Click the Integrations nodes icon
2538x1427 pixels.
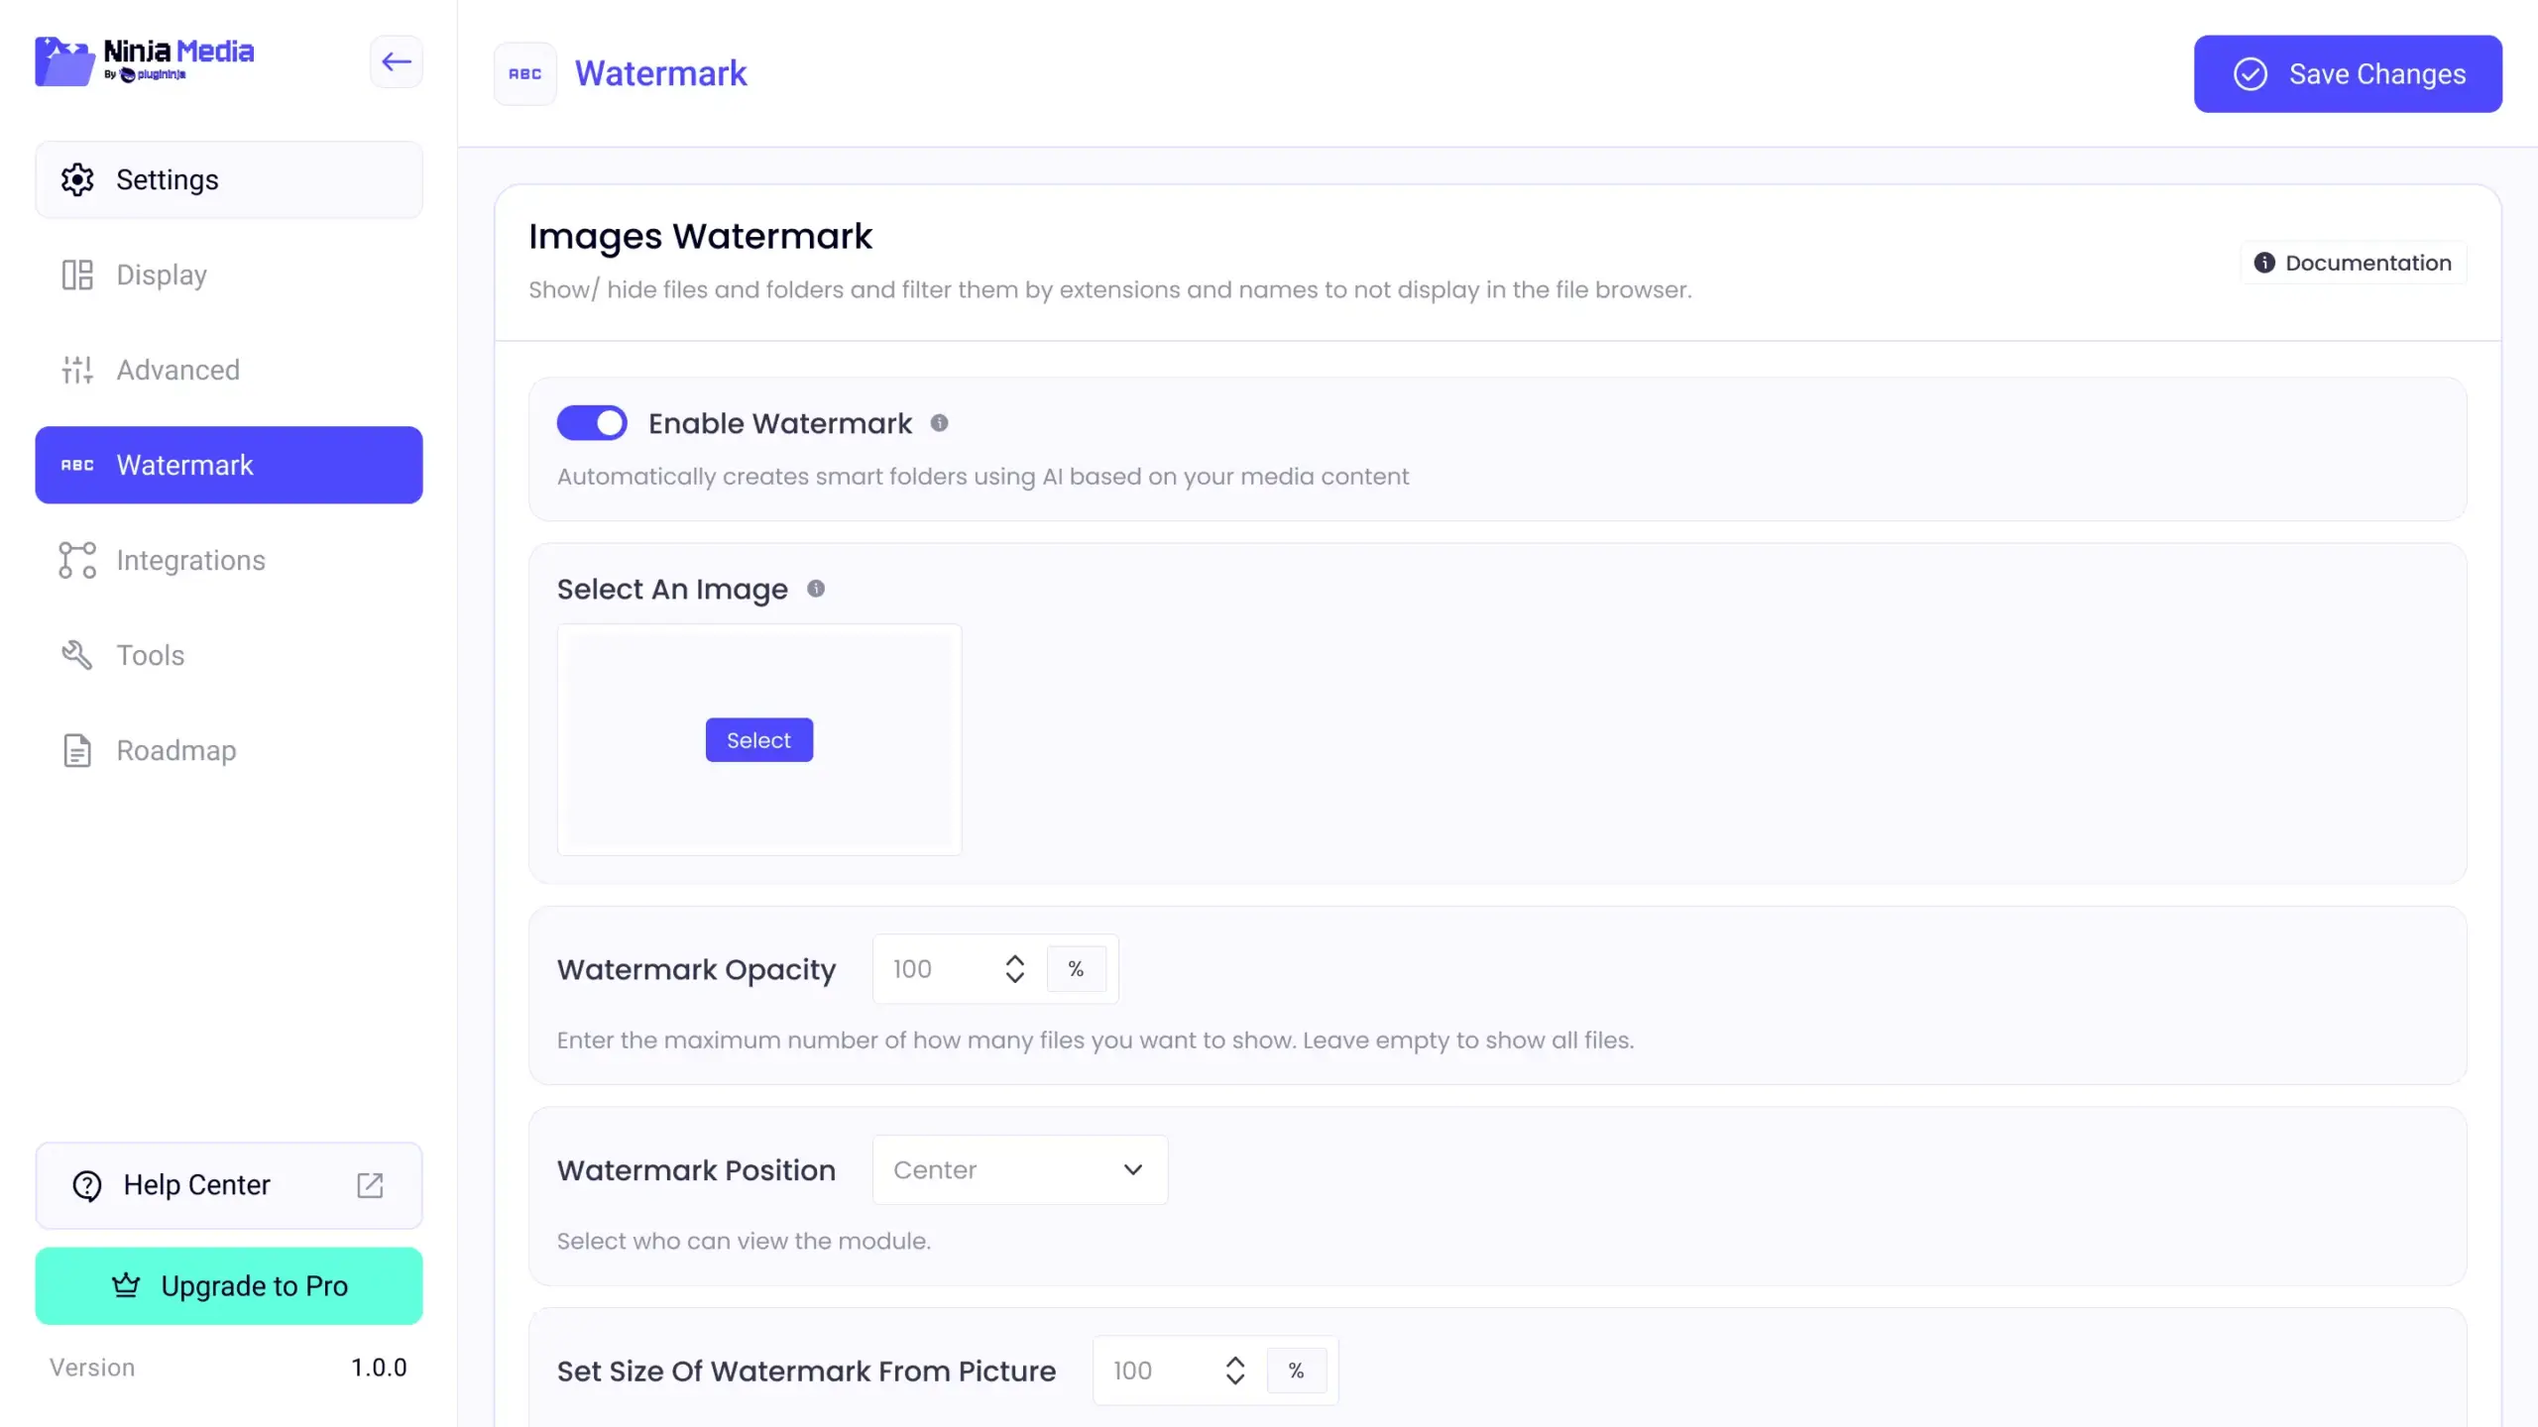[x=77, y=560]
